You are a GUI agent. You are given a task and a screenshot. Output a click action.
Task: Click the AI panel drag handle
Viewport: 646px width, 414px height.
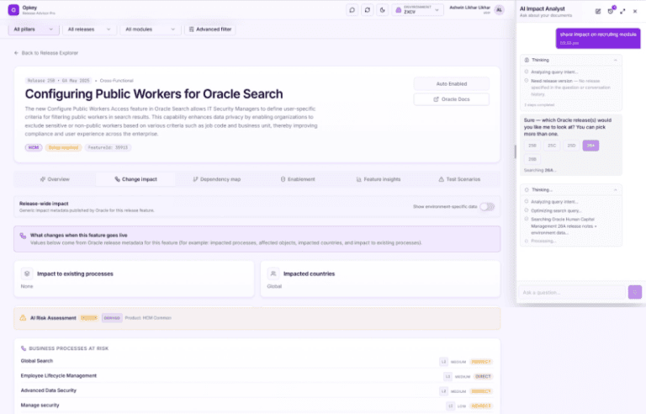515,151
